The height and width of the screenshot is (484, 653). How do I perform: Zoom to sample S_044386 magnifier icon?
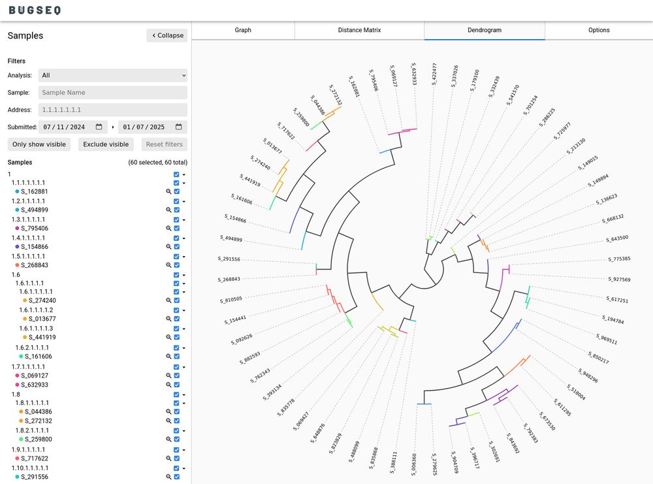tap(168, 411)
